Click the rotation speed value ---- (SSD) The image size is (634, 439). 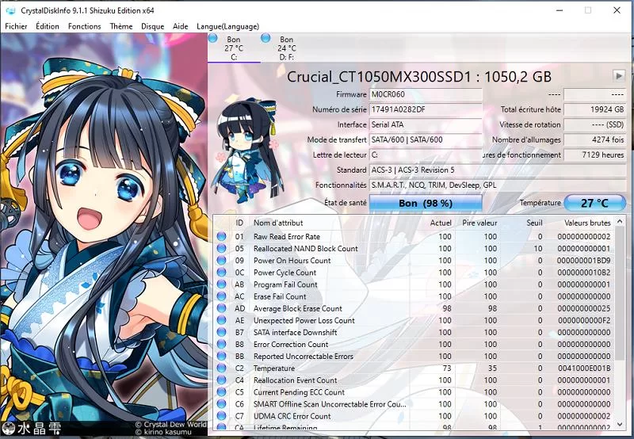(594, 125)
